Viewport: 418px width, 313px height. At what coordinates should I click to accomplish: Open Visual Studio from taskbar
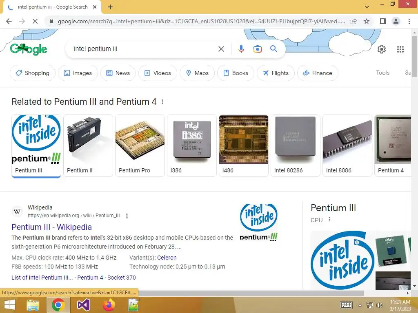coord(83,305)
